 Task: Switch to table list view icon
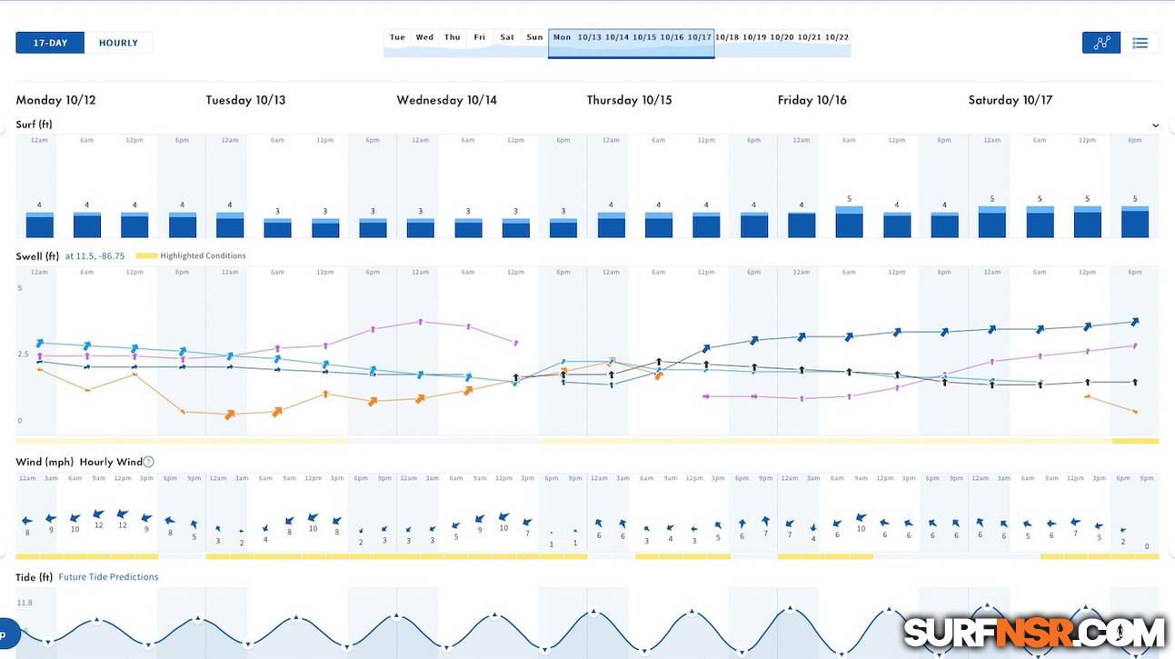point(1140,43)
